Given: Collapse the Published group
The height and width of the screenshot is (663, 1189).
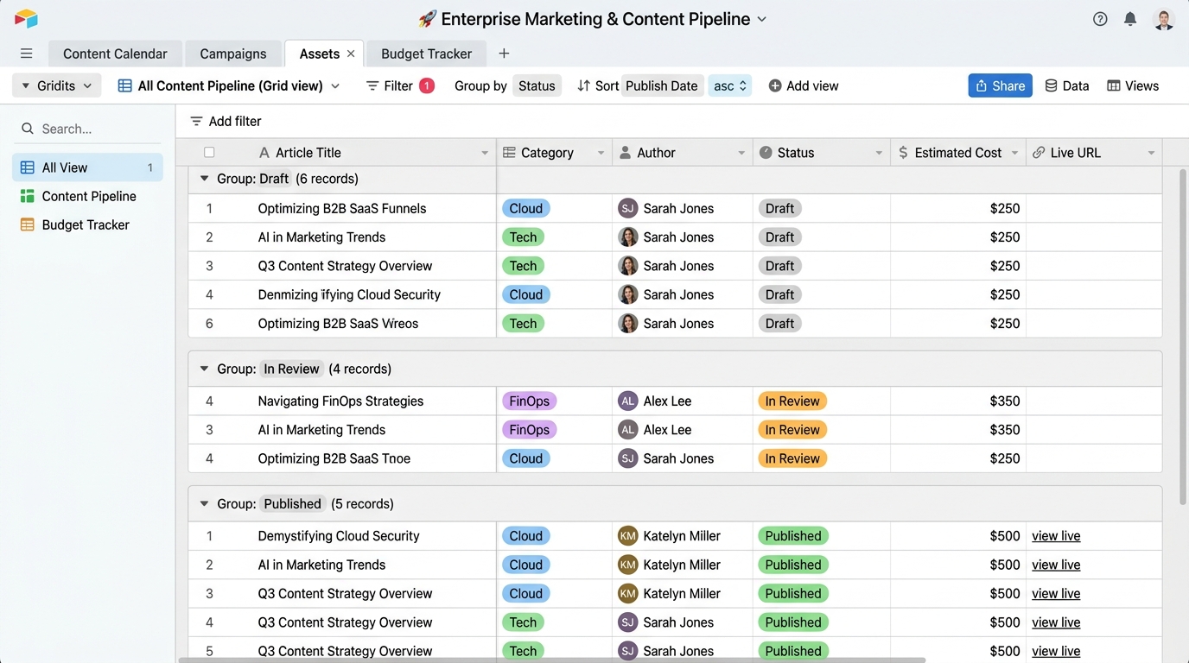Looking at the screenshot, I should (205, 504).
